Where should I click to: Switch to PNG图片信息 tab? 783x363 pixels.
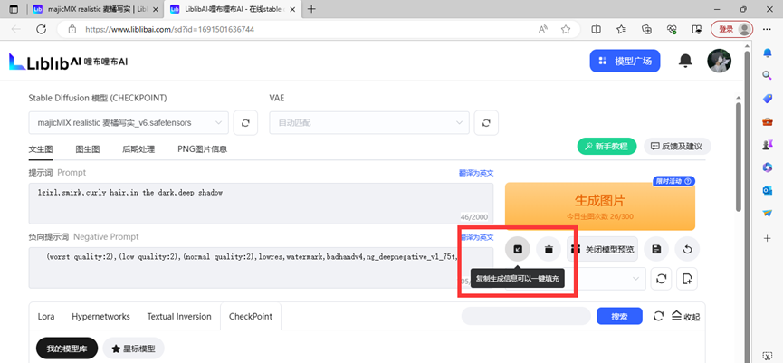tap(203, 148)
